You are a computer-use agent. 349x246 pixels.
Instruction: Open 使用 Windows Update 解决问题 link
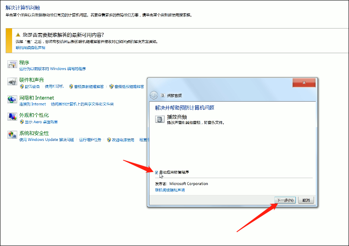coord(47,140)
